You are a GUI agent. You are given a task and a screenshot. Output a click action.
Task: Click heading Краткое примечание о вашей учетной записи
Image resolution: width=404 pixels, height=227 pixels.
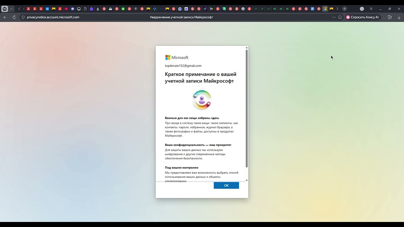coord(200,78)
